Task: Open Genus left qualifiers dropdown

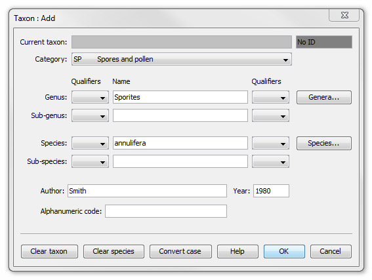Action: coord(90,97)
